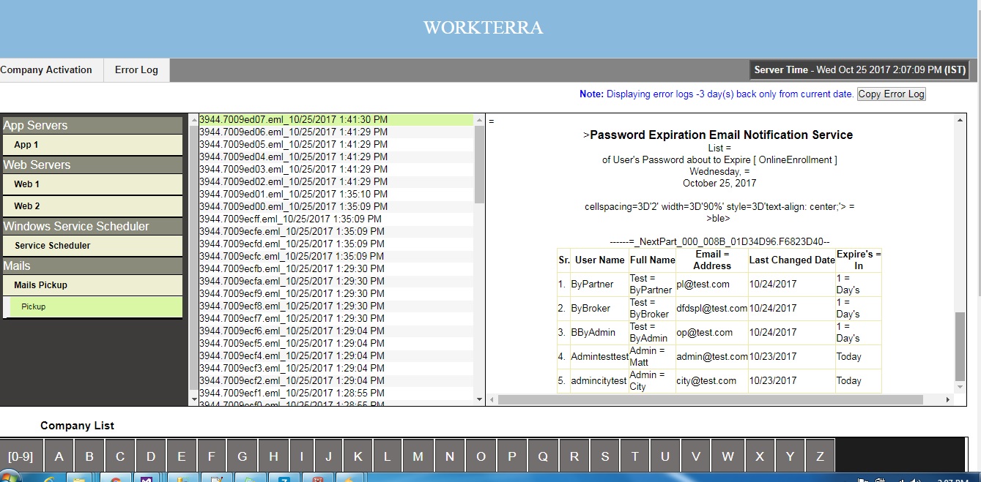The height and width of the screenshot is (482, 981).
Task: Switch to the Error Log tab
Action: [x=136, y=70]
